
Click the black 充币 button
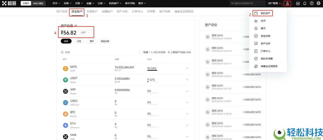tap(66, 41)
